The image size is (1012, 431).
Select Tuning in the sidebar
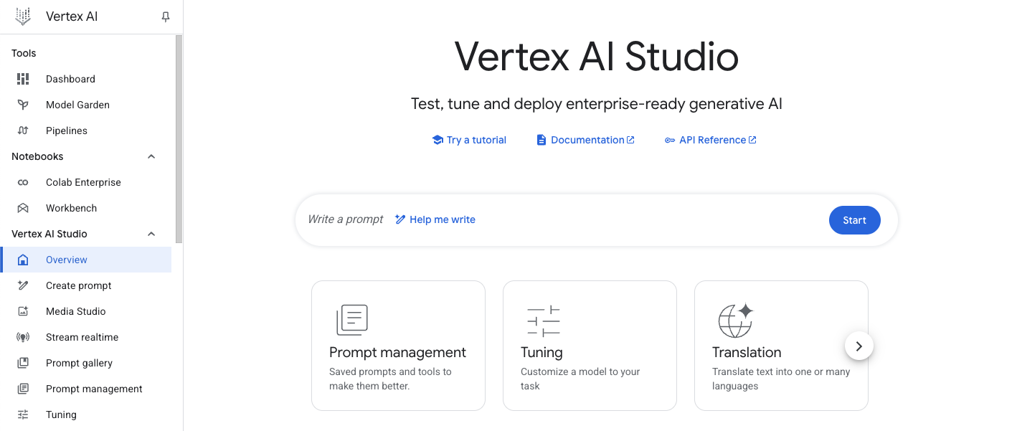[x=86, y=415]
